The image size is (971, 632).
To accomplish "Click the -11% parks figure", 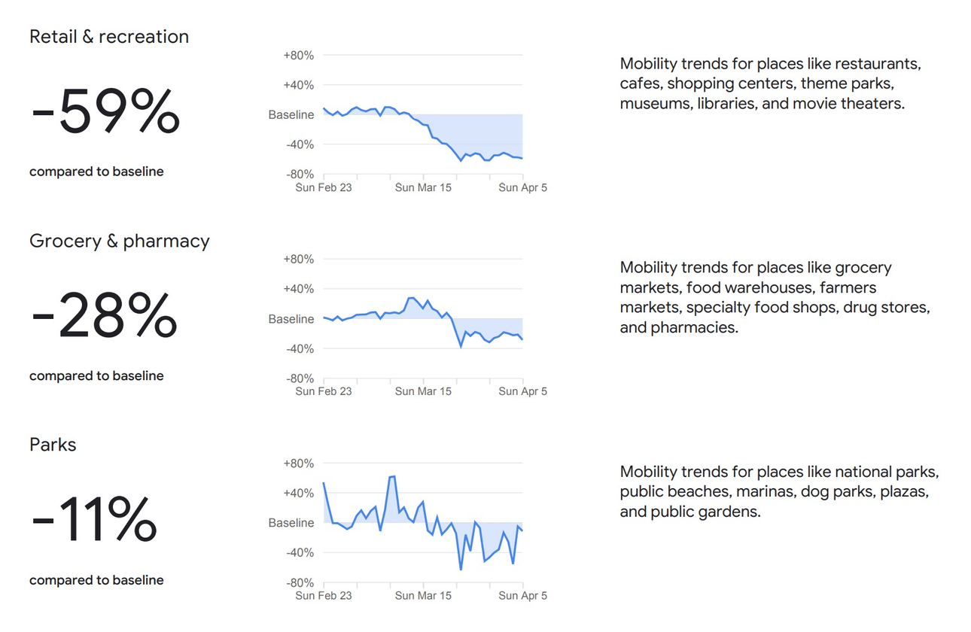I will click(94, 521).
